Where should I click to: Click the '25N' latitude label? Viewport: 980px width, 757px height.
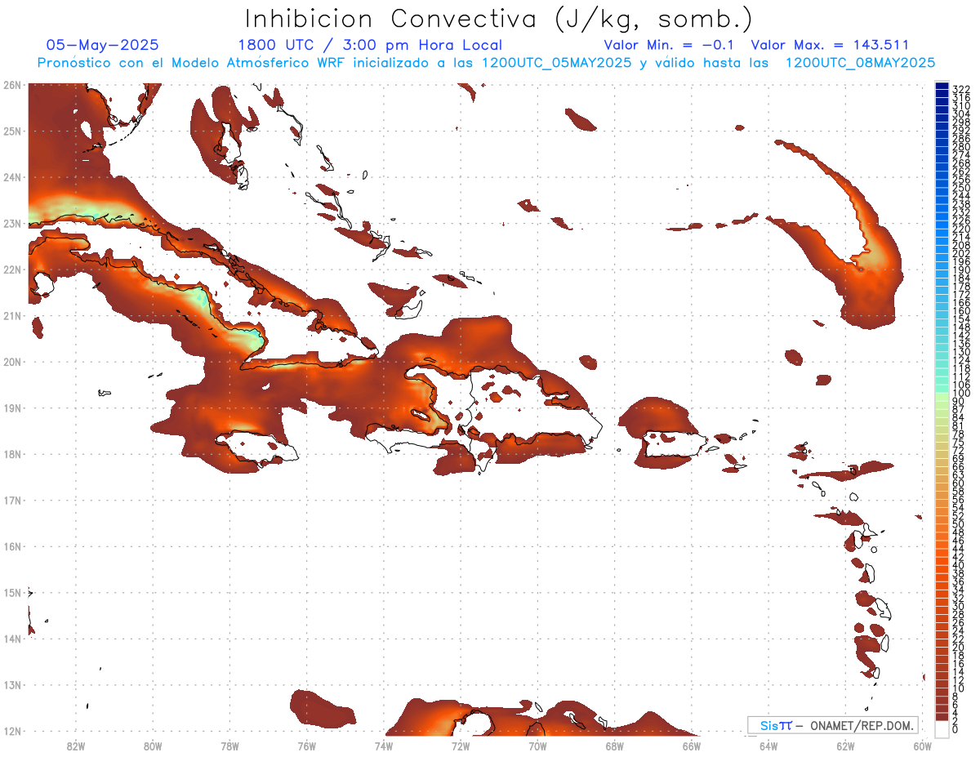tap(11, 131)
